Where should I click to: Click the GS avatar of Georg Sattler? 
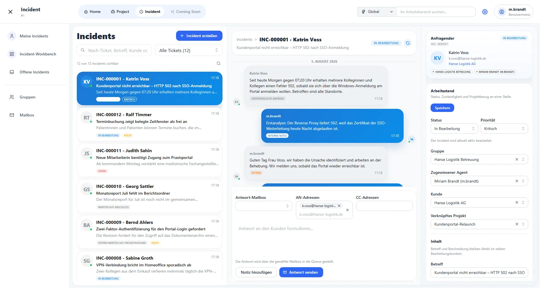point(87,190)
